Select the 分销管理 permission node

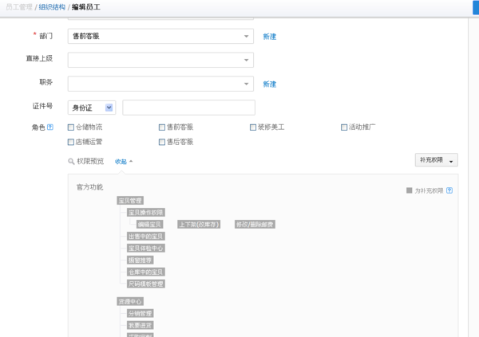coord(140,313)
